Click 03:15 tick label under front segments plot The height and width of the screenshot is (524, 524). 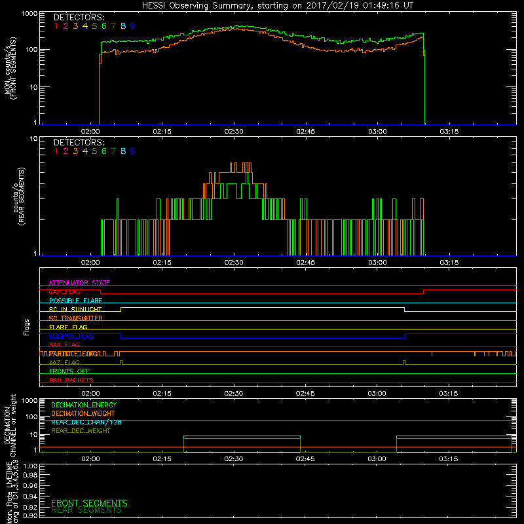tap(449, 132)
